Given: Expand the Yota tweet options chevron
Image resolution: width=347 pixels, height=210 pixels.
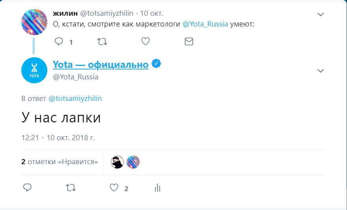Looking at the screenshot, I should pyautogui.click(x=321, y=71).
